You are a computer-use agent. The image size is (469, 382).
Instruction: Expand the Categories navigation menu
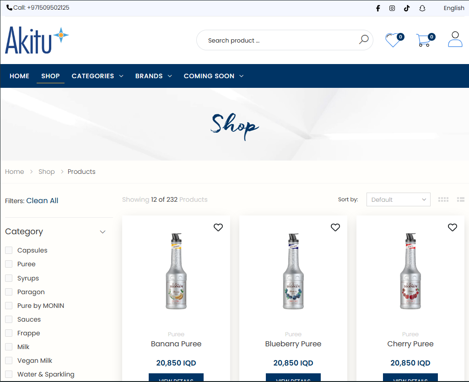[97, 76]
